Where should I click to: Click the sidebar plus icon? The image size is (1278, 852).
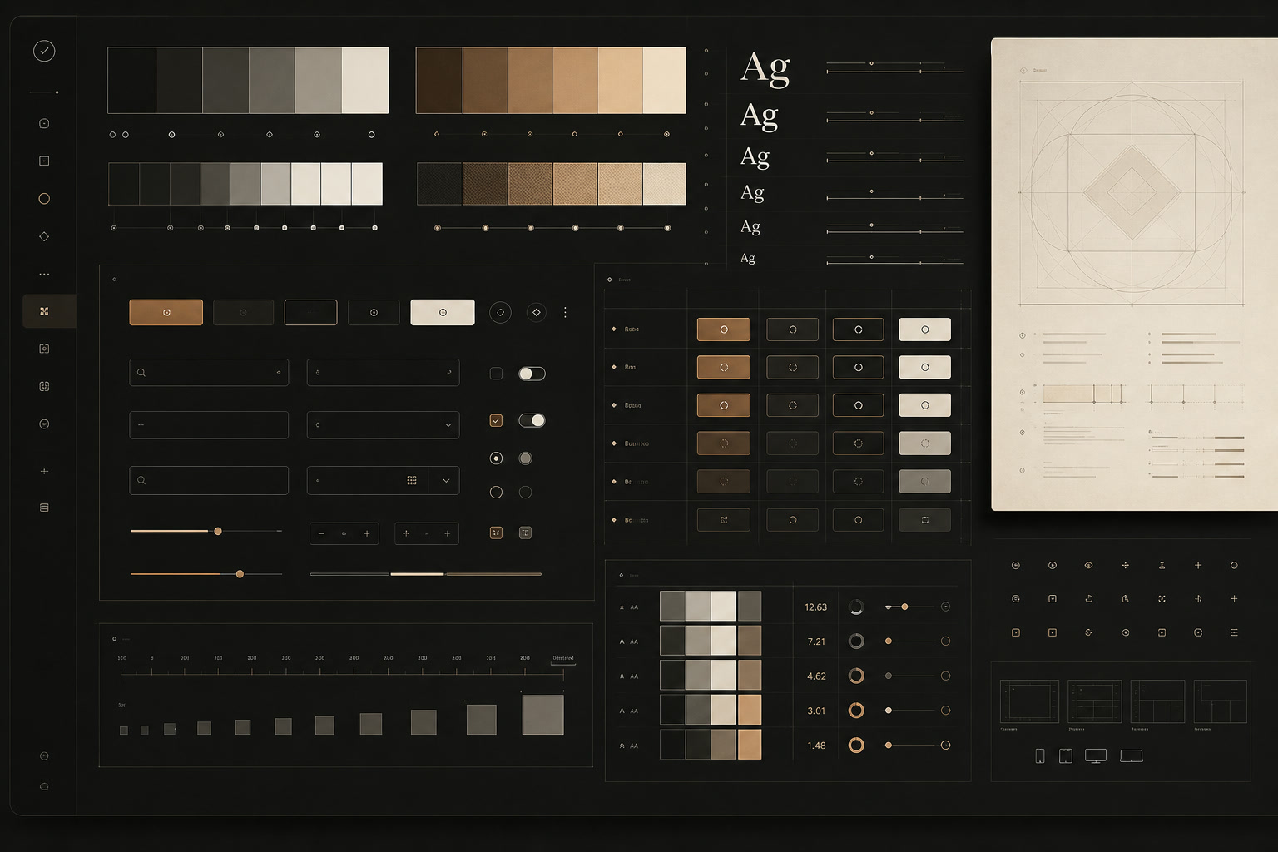44,471
